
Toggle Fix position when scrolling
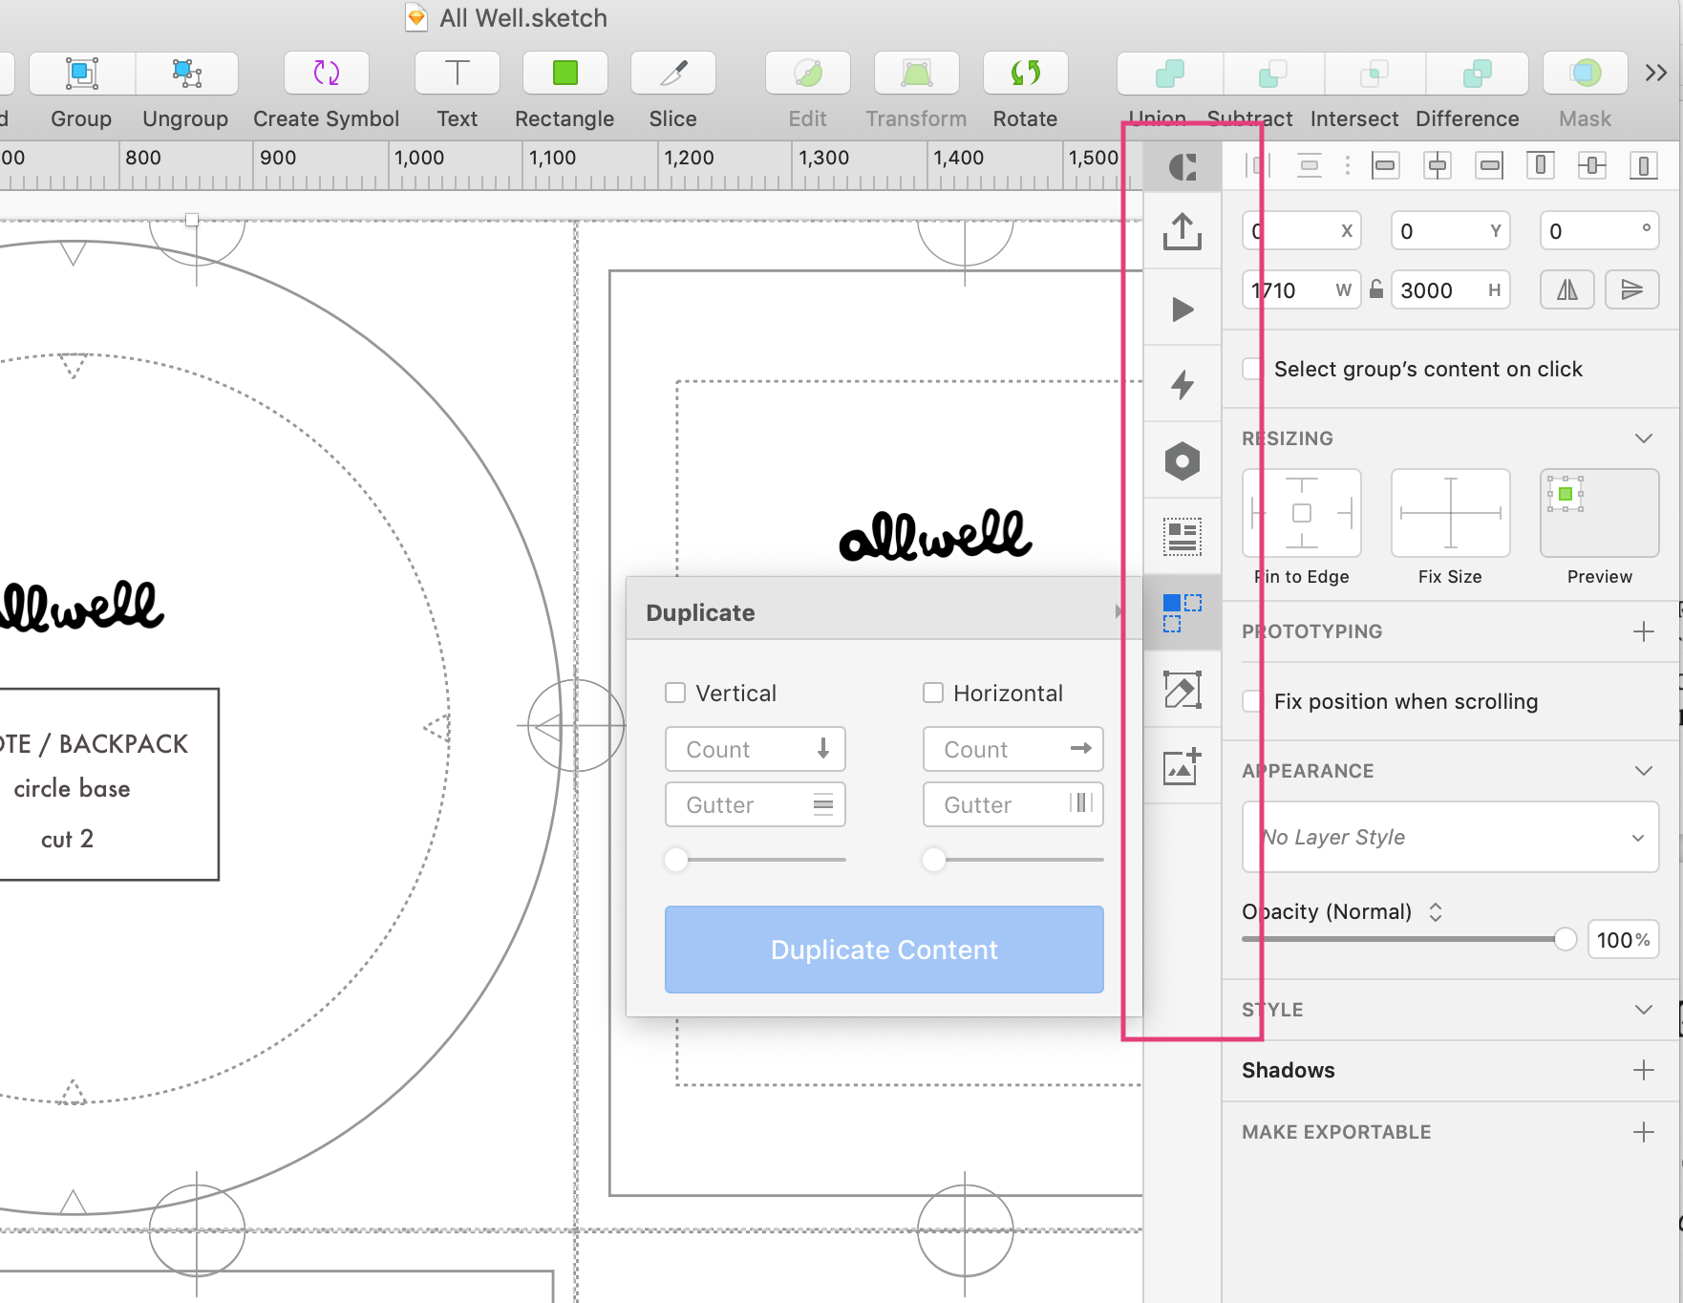tap(1252, 701)
